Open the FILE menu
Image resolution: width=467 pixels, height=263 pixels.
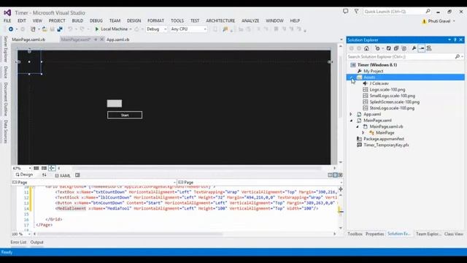point(7,20)
